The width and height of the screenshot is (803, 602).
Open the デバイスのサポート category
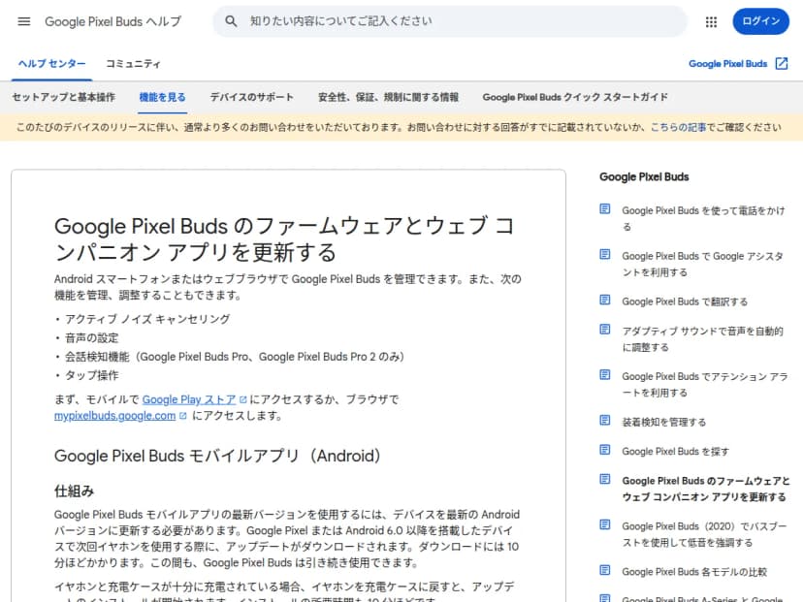pos(251,97)
